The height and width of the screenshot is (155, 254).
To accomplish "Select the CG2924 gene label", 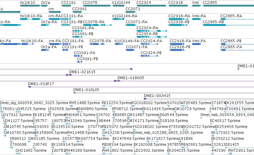I will pyautogui.click(x=144, y=3).
